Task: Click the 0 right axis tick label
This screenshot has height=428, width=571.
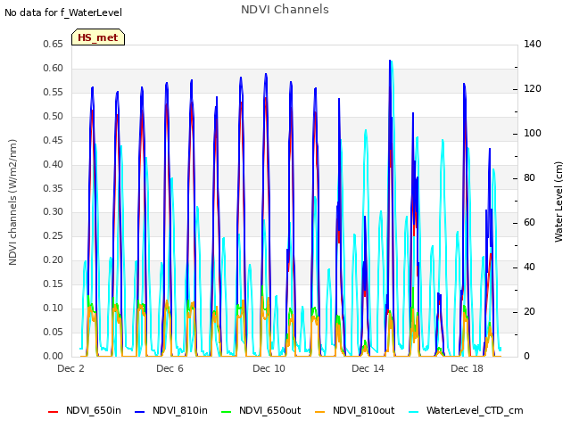Action: [x=526, y=356]
